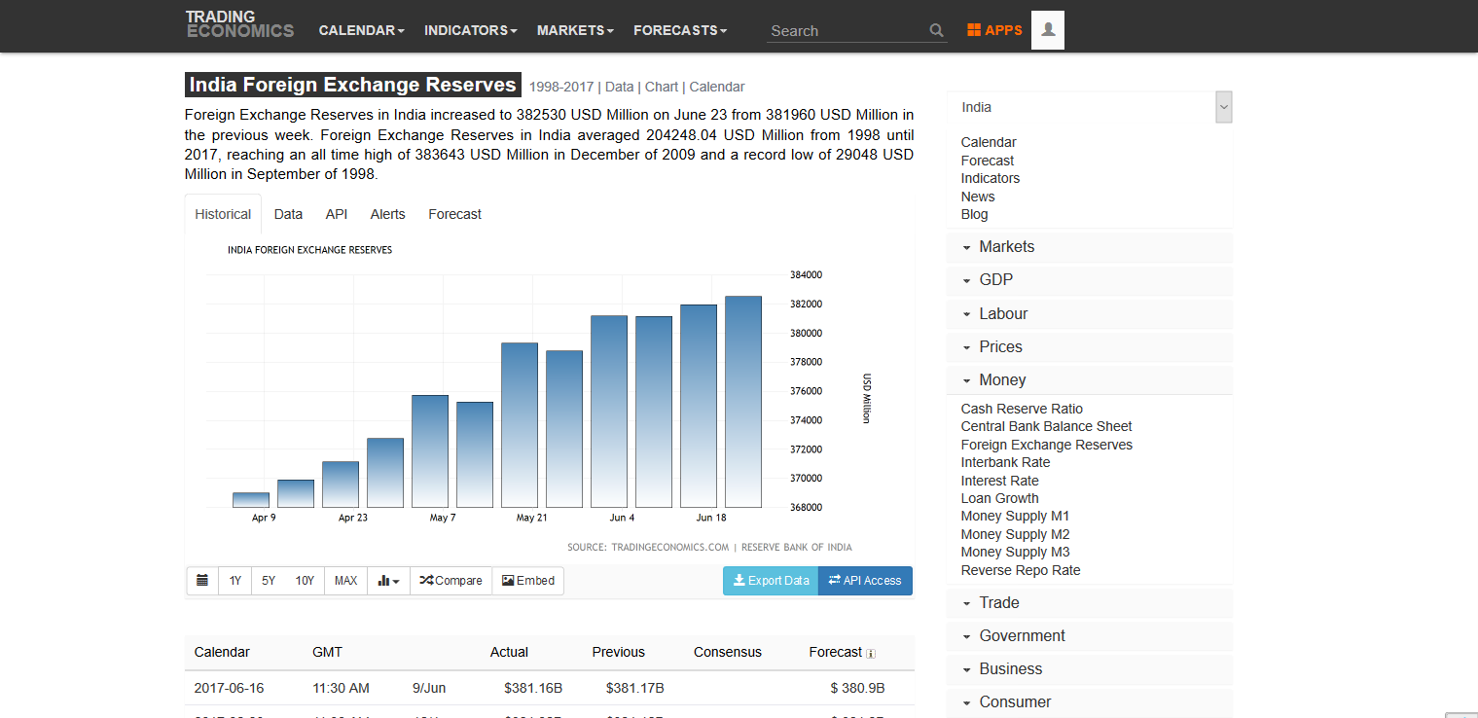Open the user profile avatar icon

[1048, 30]
